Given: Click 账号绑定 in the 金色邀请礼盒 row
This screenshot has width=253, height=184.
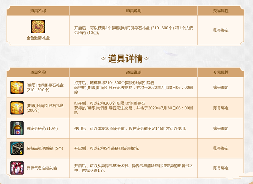Looking at the screenshot, I should click(221, 30).
